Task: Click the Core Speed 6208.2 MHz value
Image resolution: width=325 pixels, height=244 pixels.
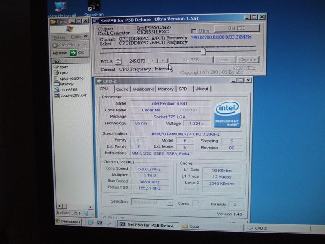Action: 149,169
